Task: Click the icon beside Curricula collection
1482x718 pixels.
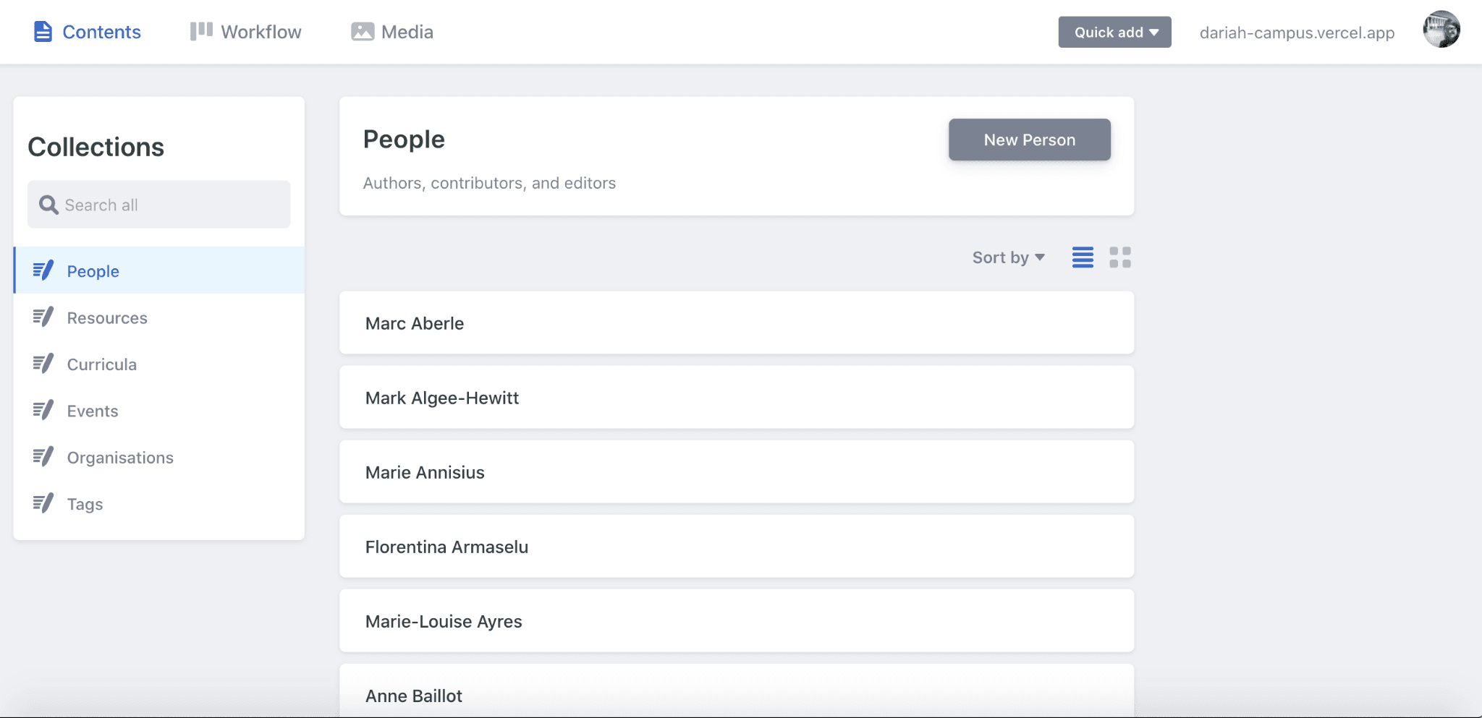Action: click(x=43, y=364)
